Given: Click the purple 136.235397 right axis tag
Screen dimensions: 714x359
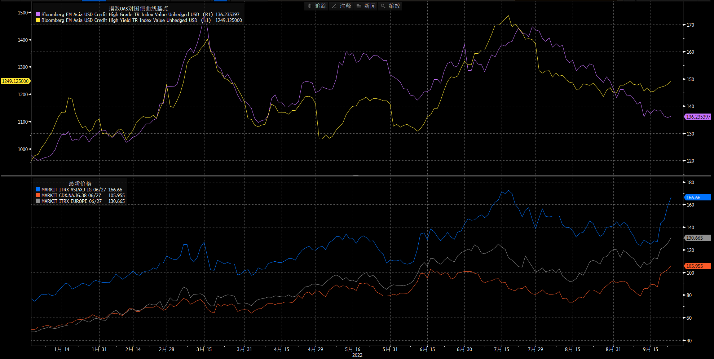Looking at the screenshot, I should click(698, 117).
